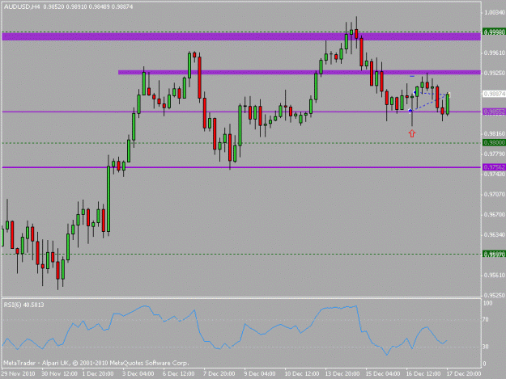Viewport: 506px width, 379px height.
Task: Click the purple price label 0.98552
Action: coord(494,112)
